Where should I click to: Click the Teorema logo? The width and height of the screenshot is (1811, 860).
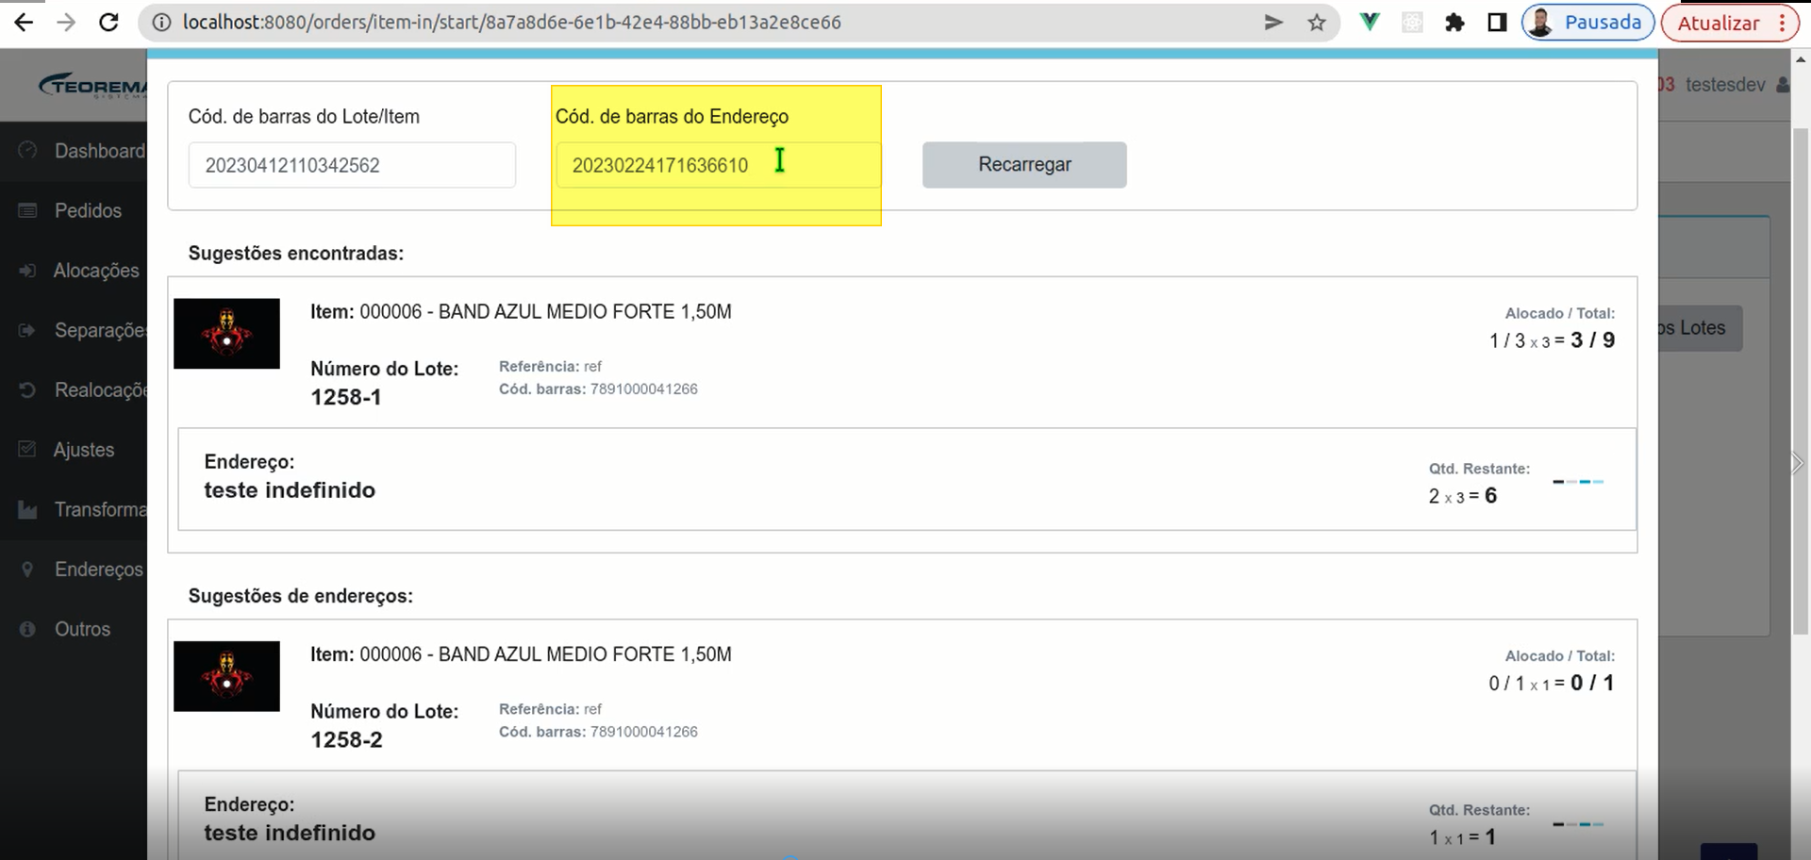point(92,86)
